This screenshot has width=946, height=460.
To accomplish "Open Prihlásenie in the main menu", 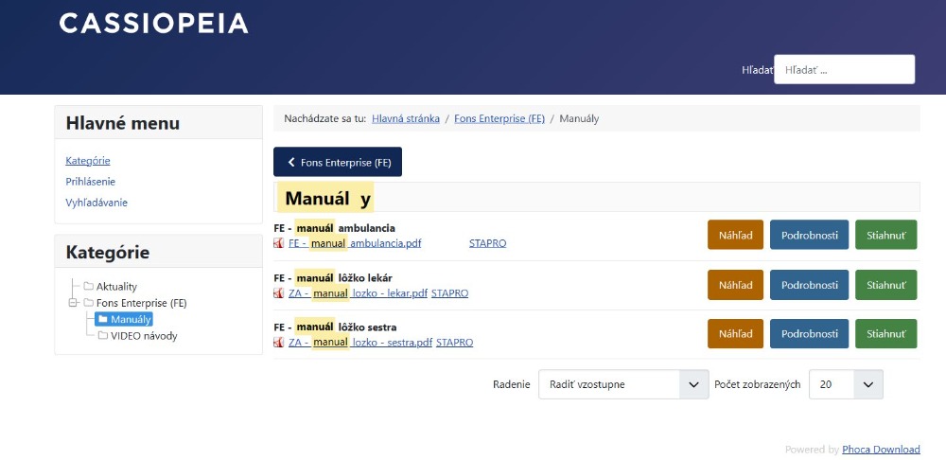I will coord(91,182).
